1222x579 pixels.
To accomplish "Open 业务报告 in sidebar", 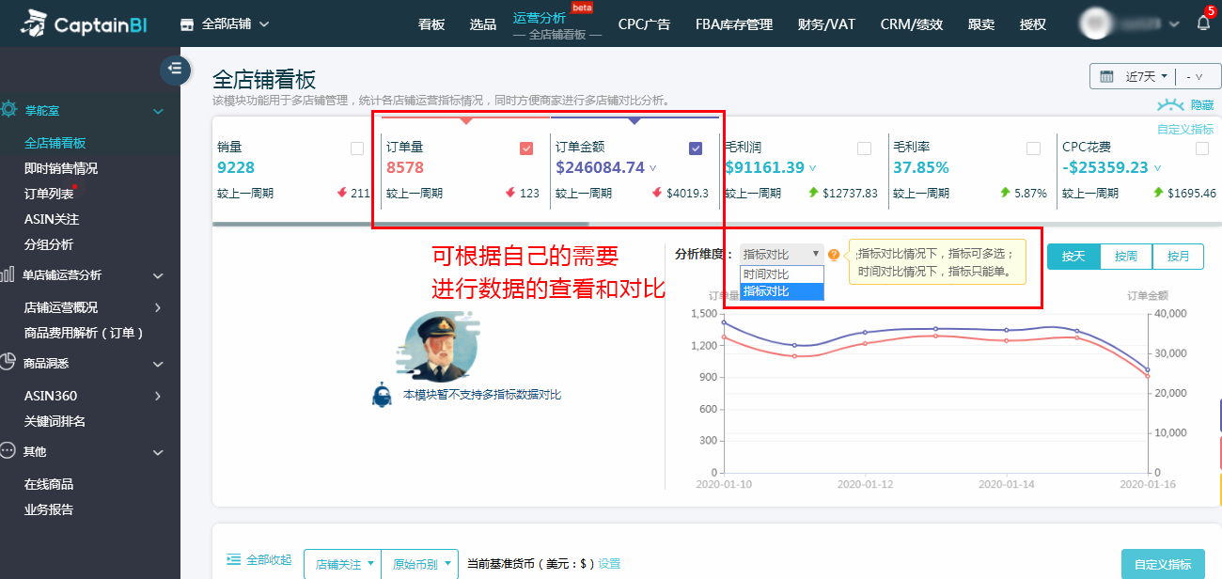I will tap(49, 509).
